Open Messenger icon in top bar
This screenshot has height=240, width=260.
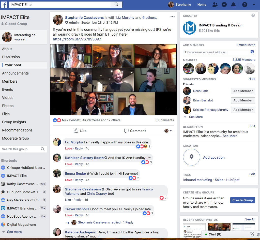(x=224, y=5)
